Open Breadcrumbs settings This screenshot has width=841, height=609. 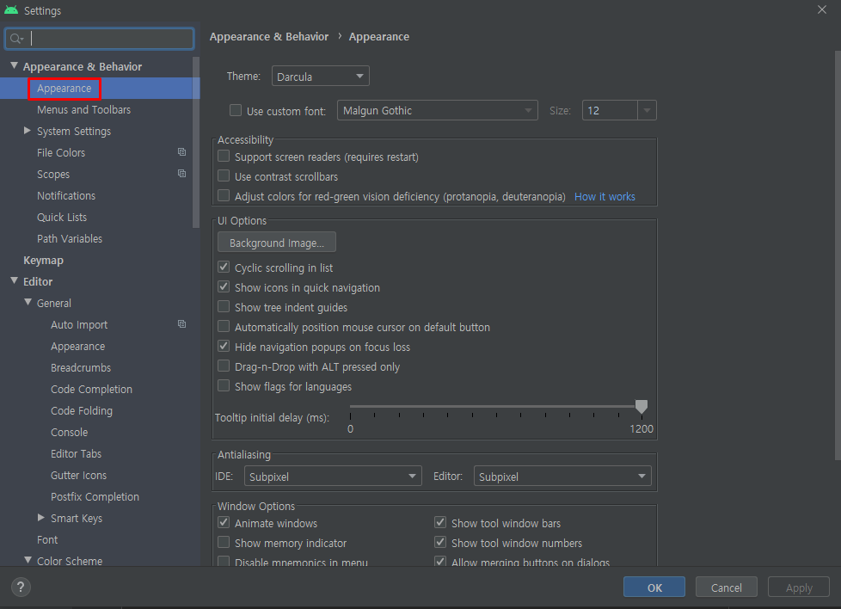[81, 368]
